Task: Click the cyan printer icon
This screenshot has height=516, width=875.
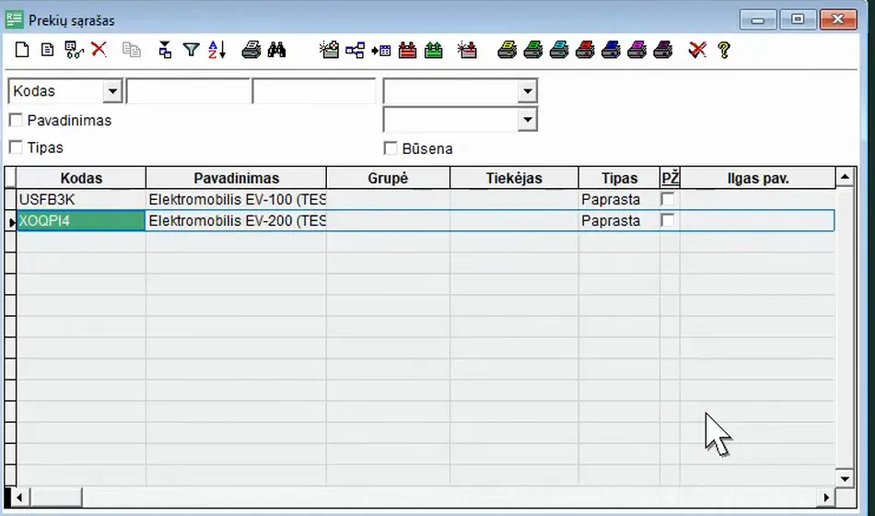Action: point(559,50)
